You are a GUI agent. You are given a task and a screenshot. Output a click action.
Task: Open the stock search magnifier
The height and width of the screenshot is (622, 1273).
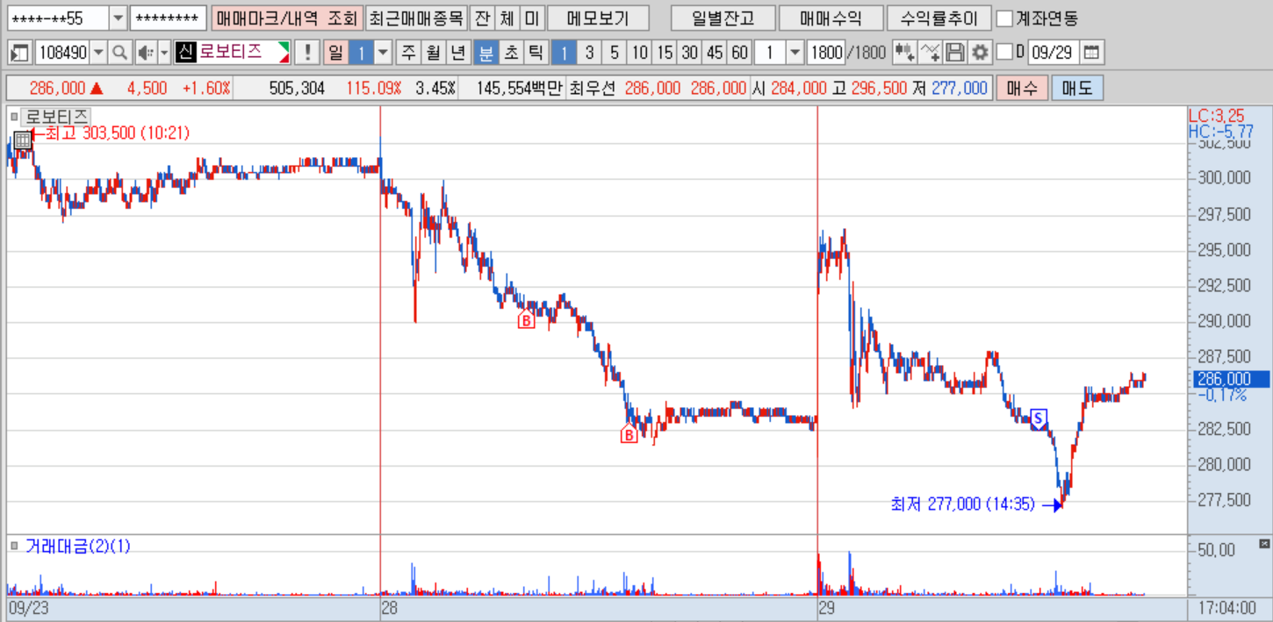coord(120,53)
